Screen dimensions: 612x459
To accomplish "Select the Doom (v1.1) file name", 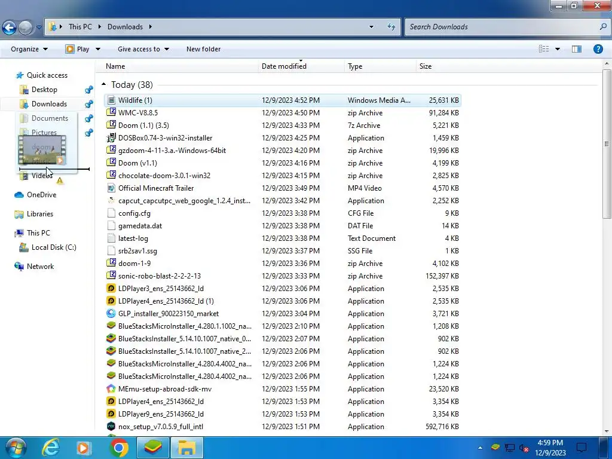I will pyautogui.click(x=137, y=163).
